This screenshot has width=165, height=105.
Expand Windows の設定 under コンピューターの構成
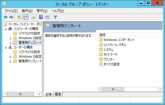coord(11,38)
